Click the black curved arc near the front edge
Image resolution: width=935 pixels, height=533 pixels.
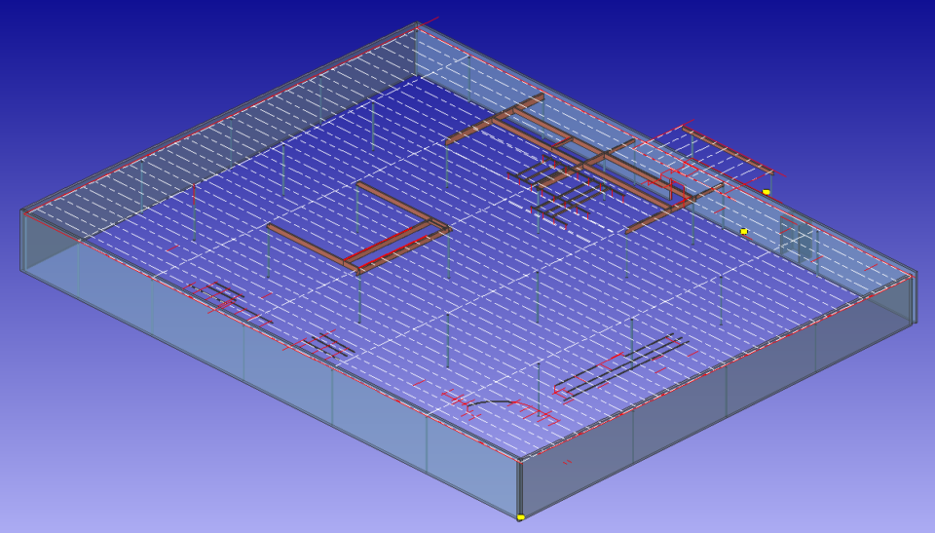492,401
